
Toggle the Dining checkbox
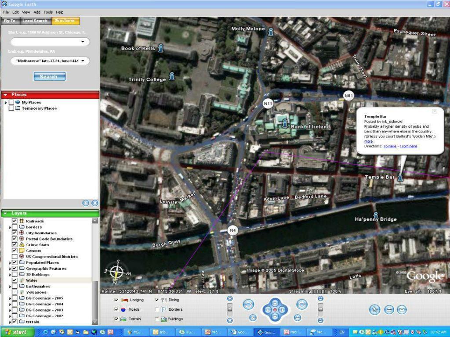point(156,300)
